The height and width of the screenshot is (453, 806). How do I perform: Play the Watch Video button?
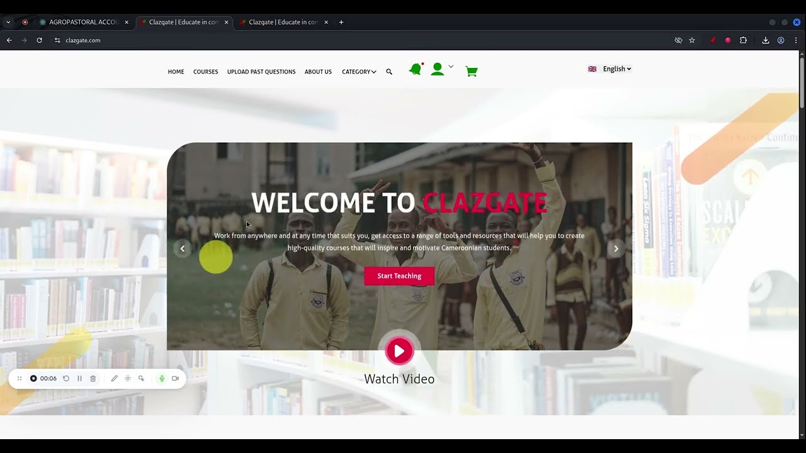click(399, 351)
